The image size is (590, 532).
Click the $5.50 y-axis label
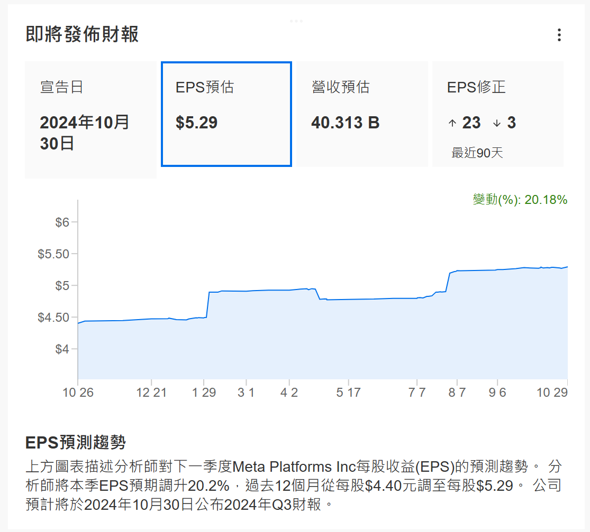pos(53,254)
